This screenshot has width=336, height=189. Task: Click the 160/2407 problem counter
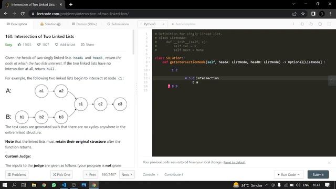click(109, 174)
